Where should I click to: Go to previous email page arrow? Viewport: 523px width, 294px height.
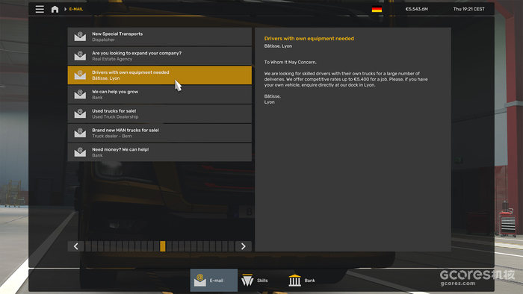click(x=76, y=246)
